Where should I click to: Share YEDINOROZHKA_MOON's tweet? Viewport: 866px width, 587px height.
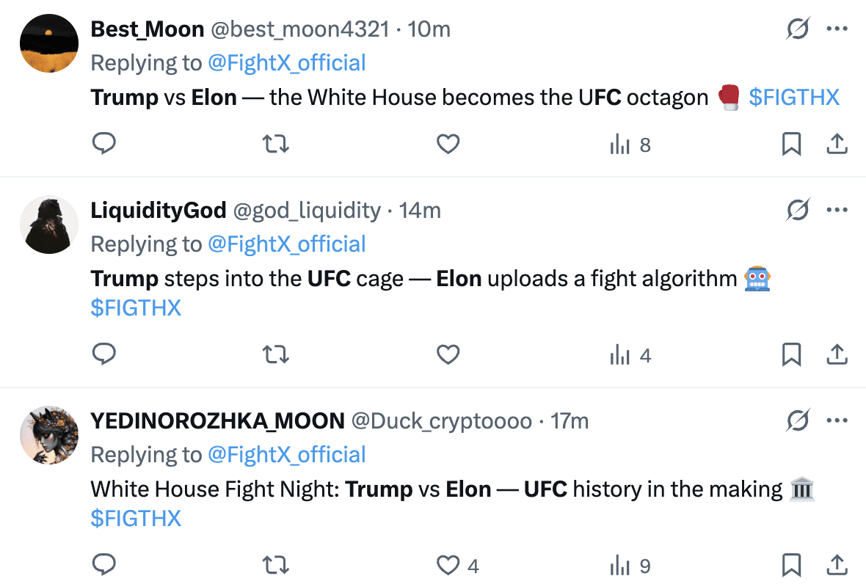[x=837, y=566]
